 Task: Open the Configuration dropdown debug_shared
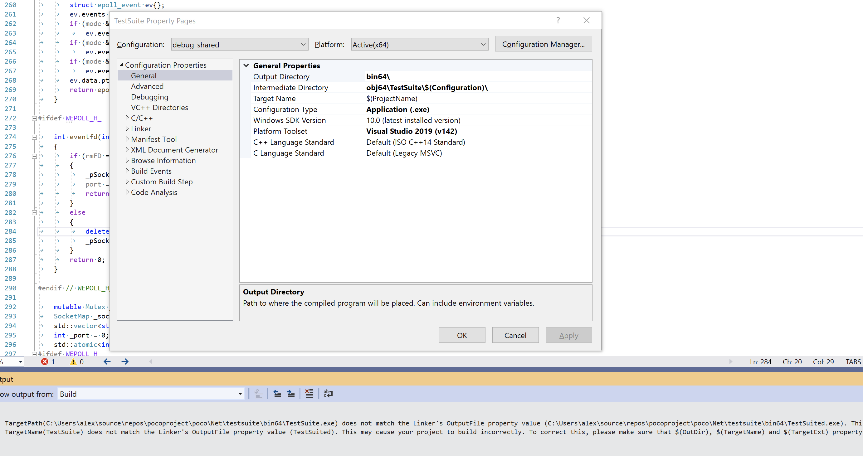[x=240, y=45]
